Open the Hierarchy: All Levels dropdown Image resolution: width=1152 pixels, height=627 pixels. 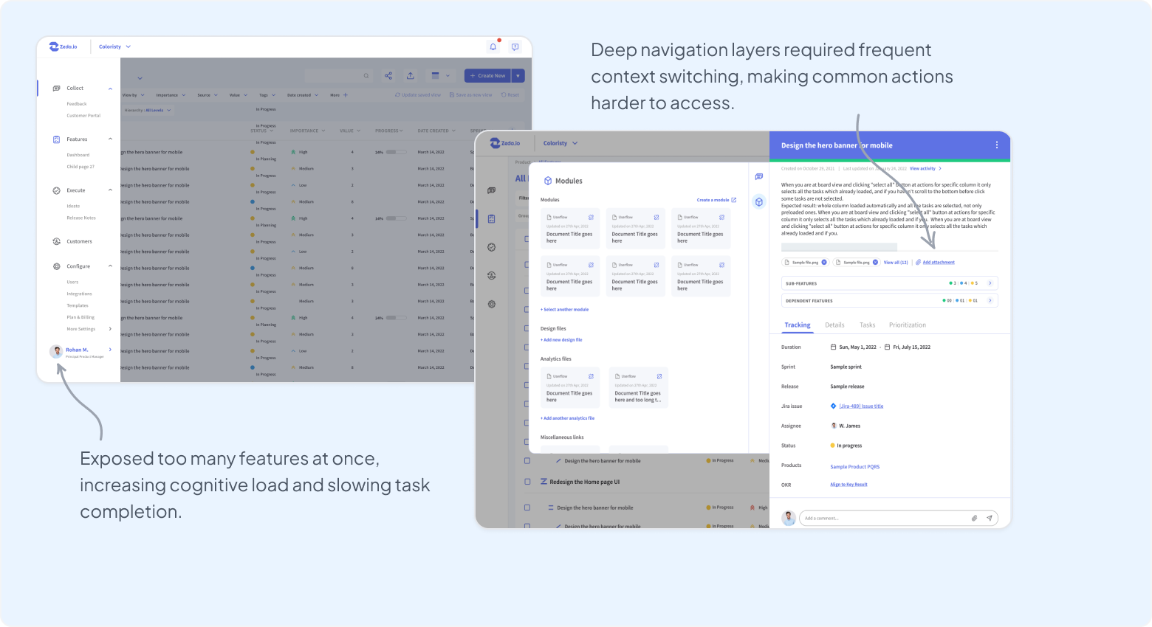[148, 111]
